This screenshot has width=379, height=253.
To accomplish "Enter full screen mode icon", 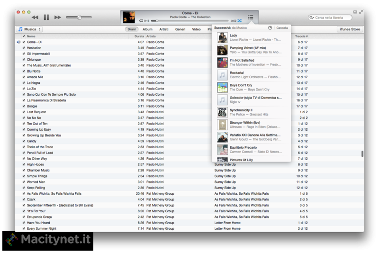I will point(361,12).
